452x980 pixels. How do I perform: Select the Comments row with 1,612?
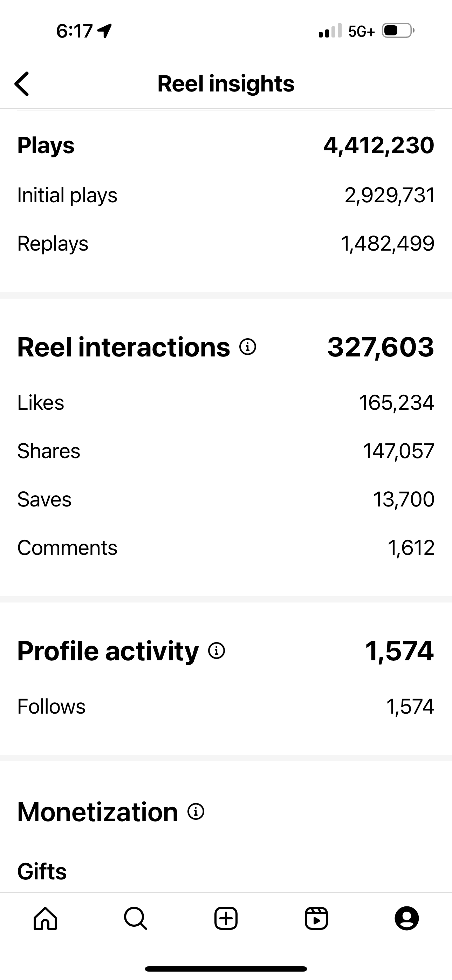click(226, 547)
